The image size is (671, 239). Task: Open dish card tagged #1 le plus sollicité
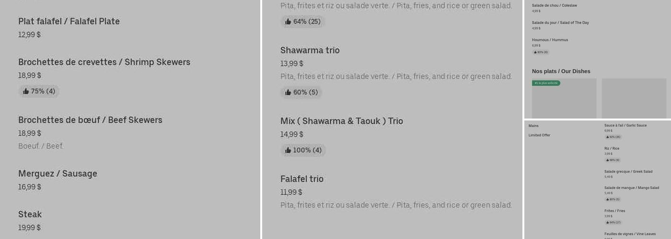point(564,98)
